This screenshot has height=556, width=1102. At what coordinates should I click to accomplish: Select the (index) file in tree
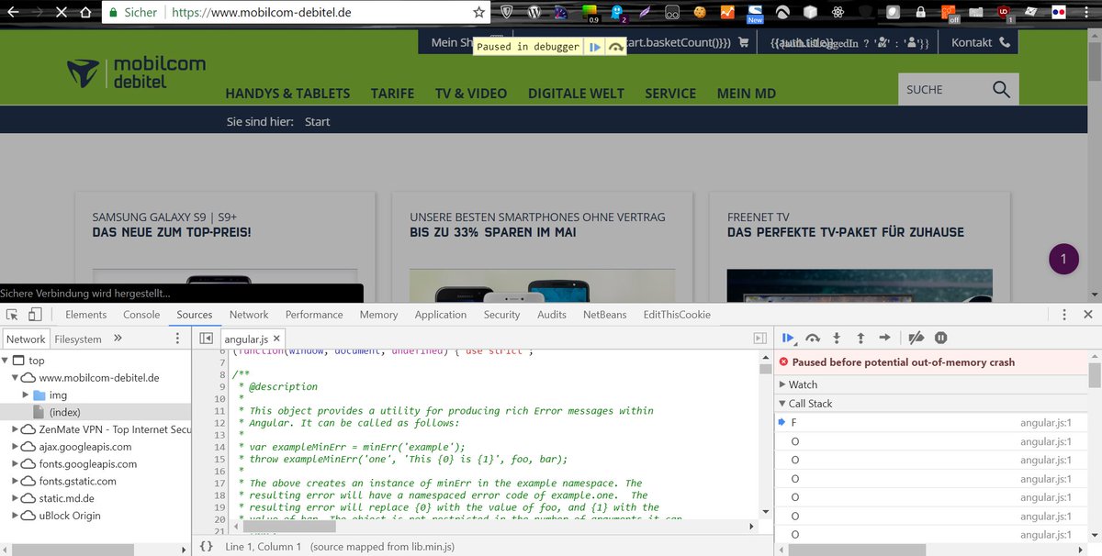click(64, 413)
